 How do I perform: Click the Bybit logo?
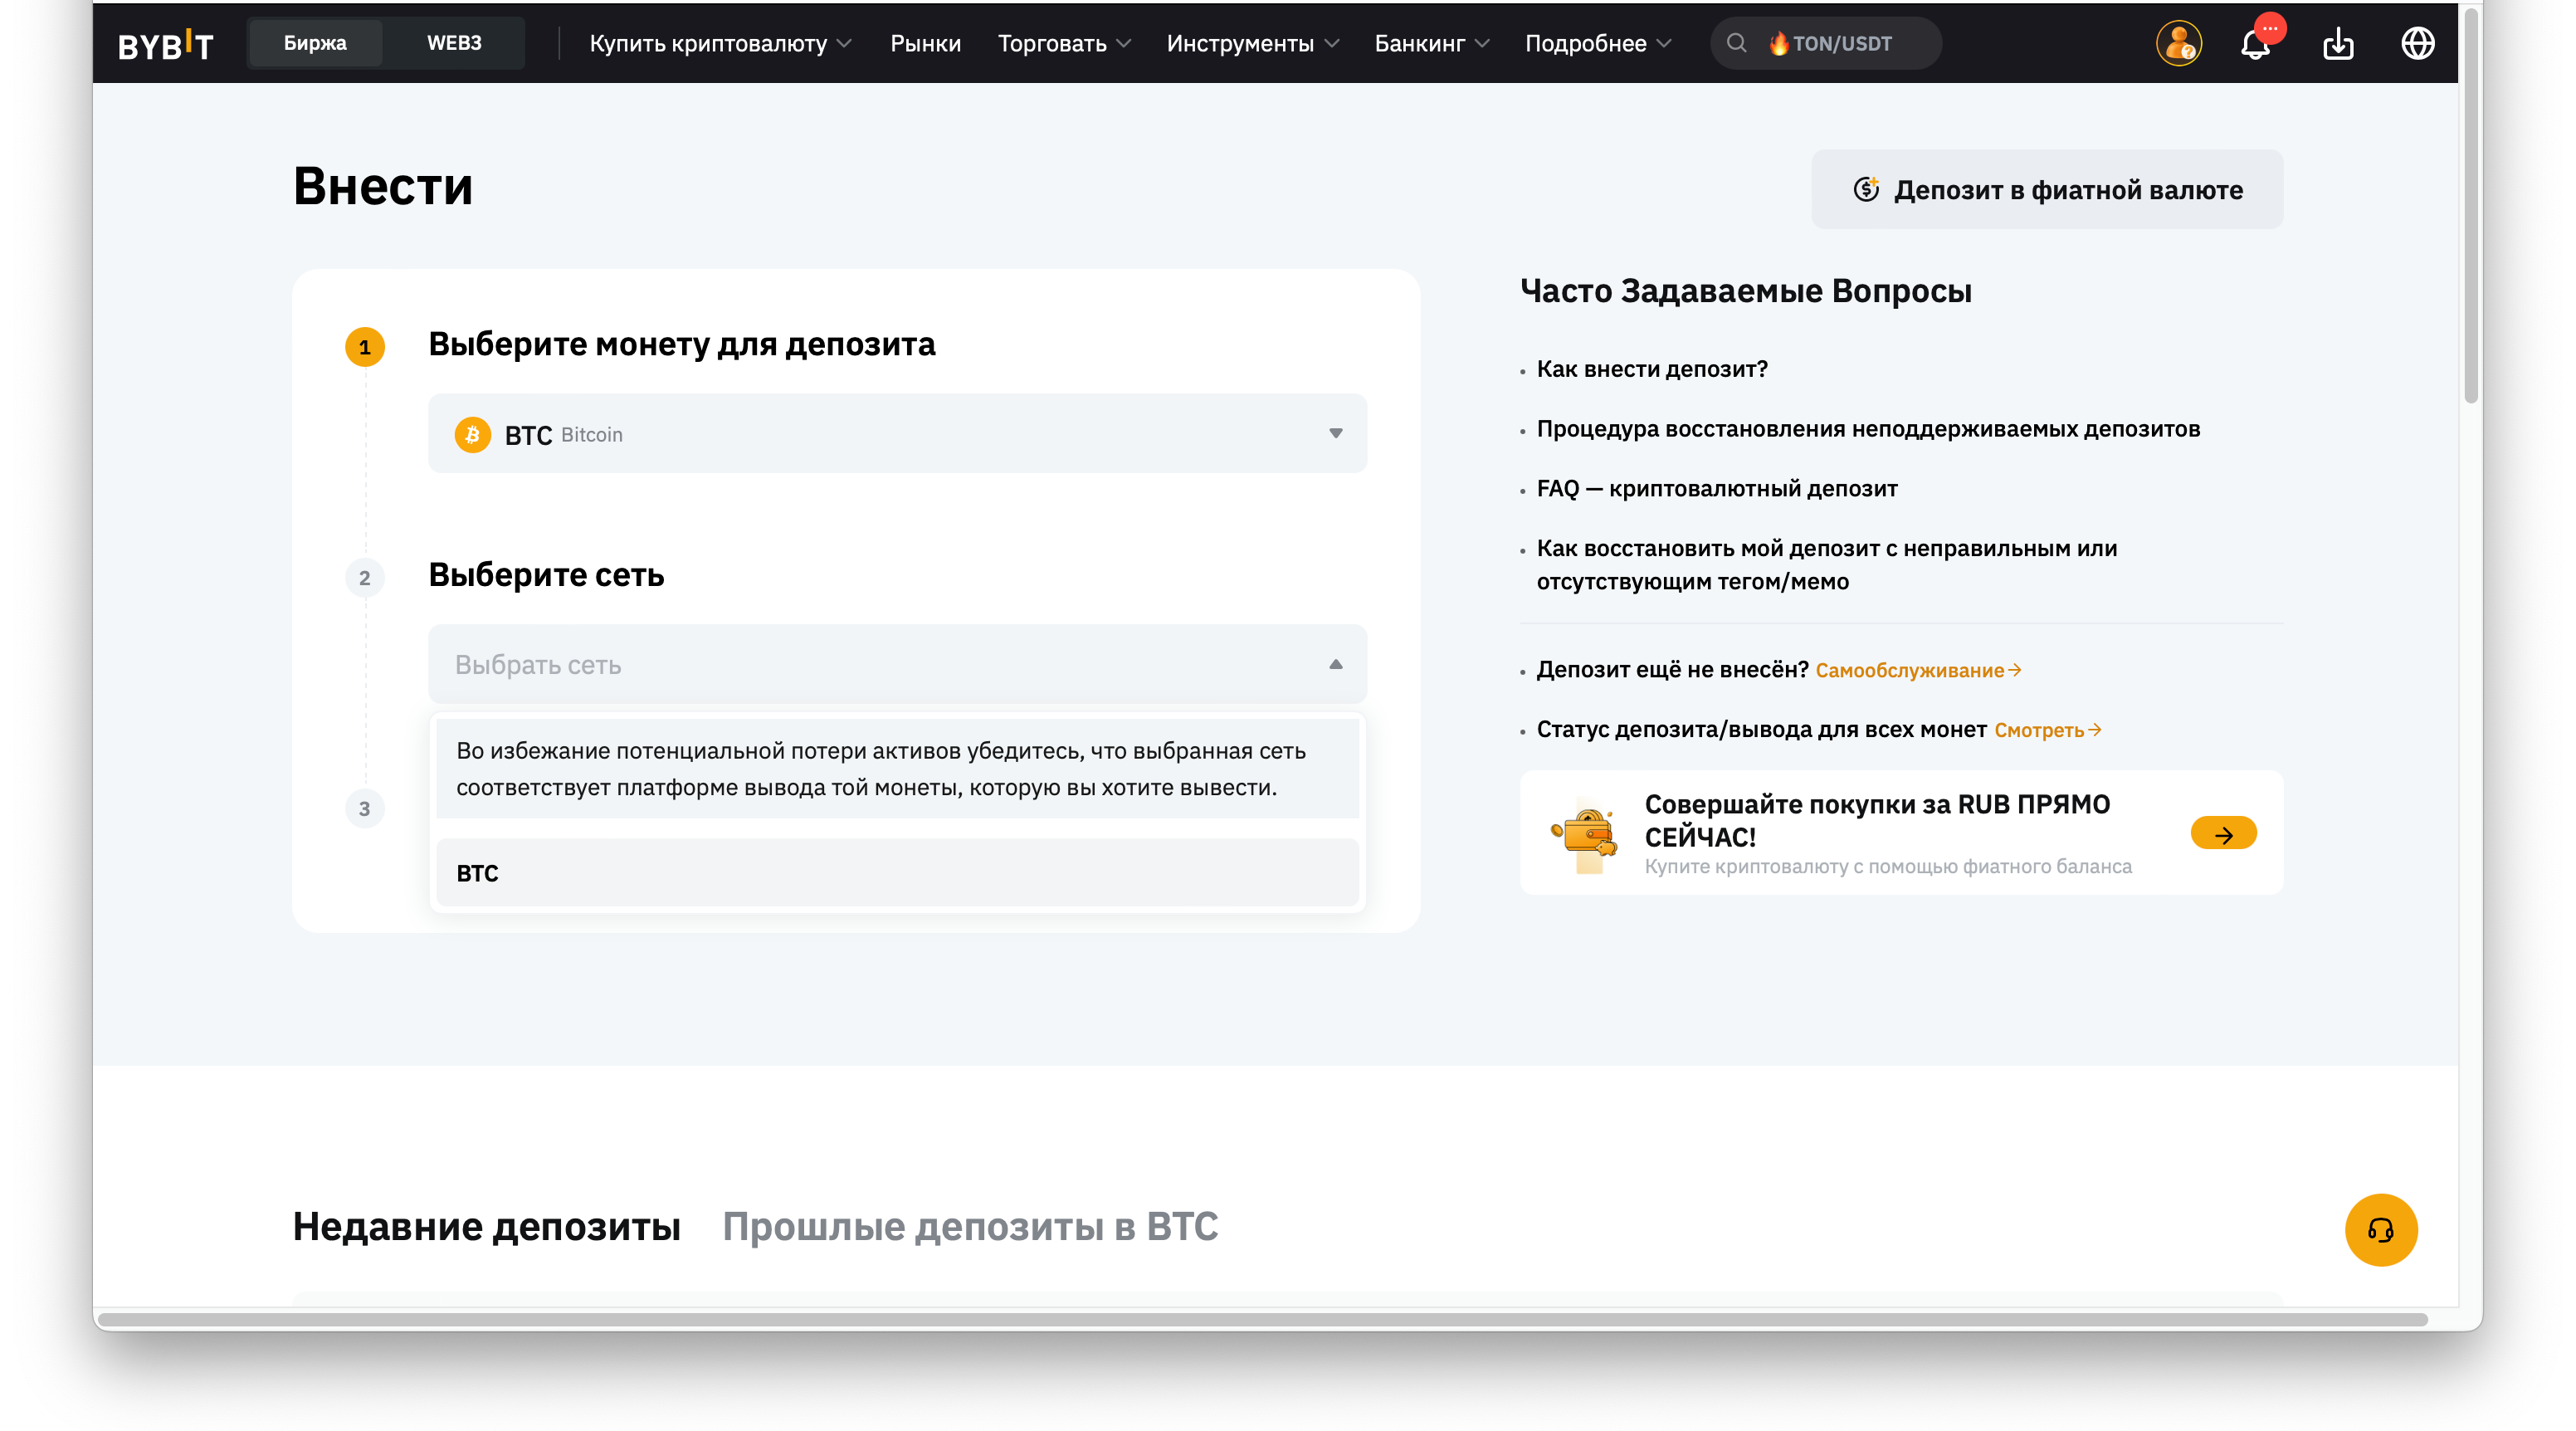coord(165,44)
